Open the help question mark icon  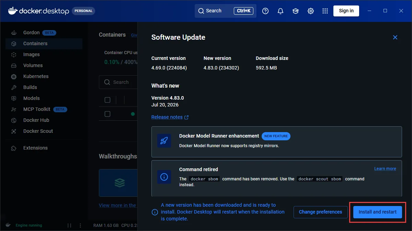point(265,11)
